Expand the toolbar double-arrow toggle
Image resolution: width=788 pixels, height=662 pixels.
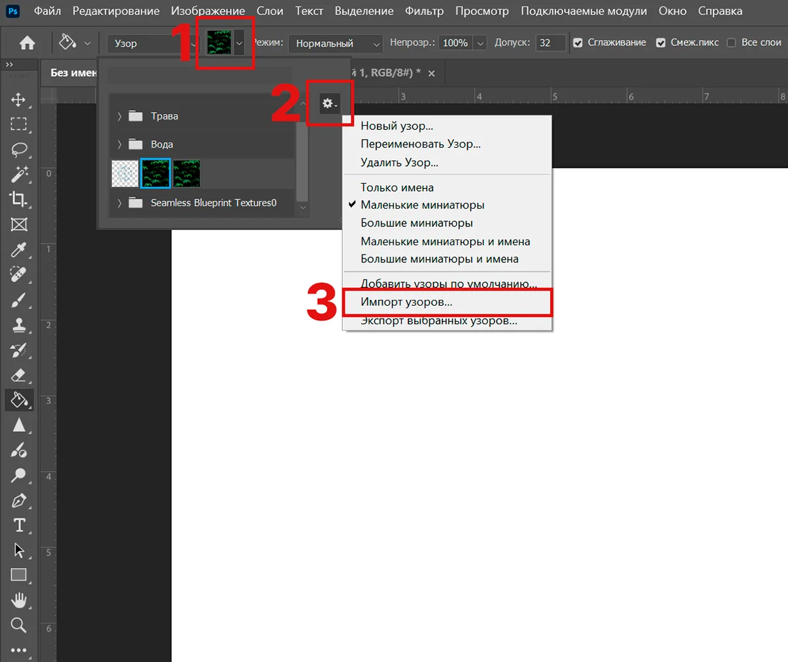(9, 64)
